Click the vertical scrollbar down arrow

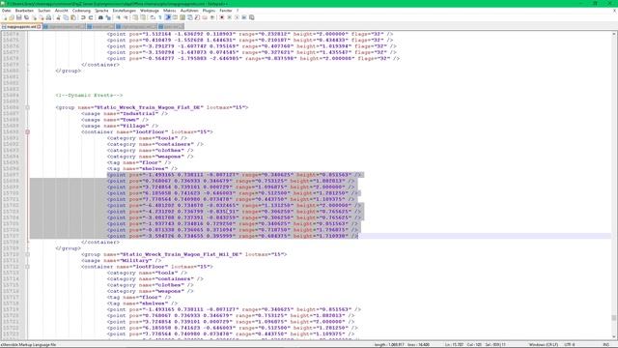pyautogui.click(x=614, y=336)
